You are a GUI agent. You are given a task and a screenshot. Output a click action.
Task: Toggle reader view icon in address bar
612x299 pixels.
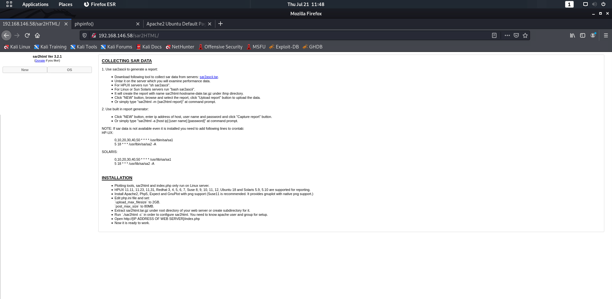(x=494, y=35)
